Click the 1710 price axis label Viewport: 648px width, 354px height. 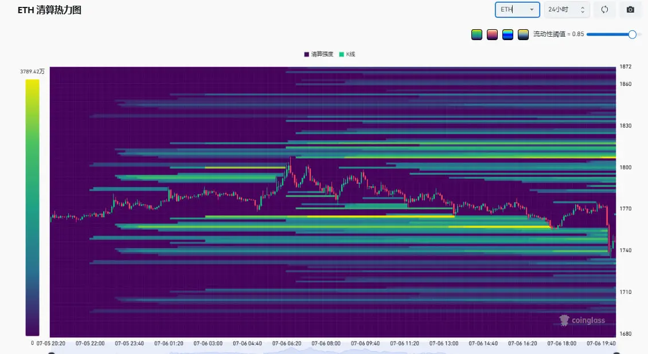[625, 292]
